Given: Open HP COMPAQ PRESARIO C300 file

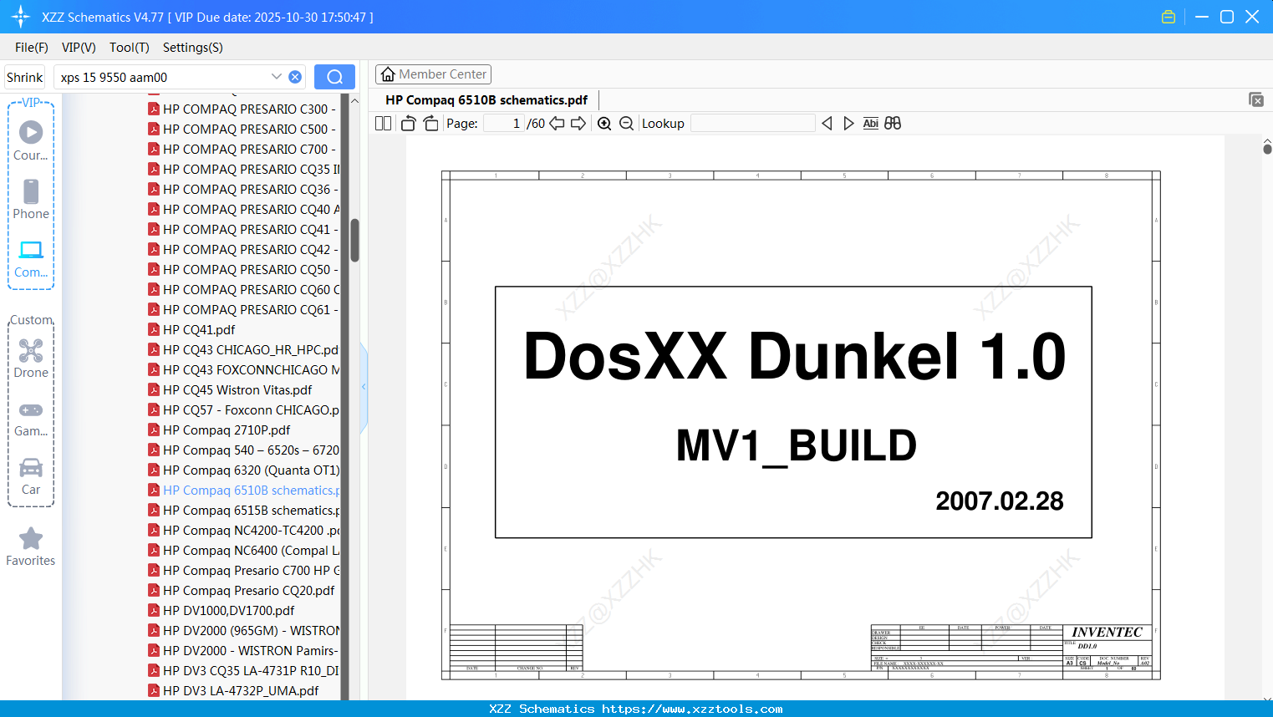Looking at the screenshot, I should 242,109.
